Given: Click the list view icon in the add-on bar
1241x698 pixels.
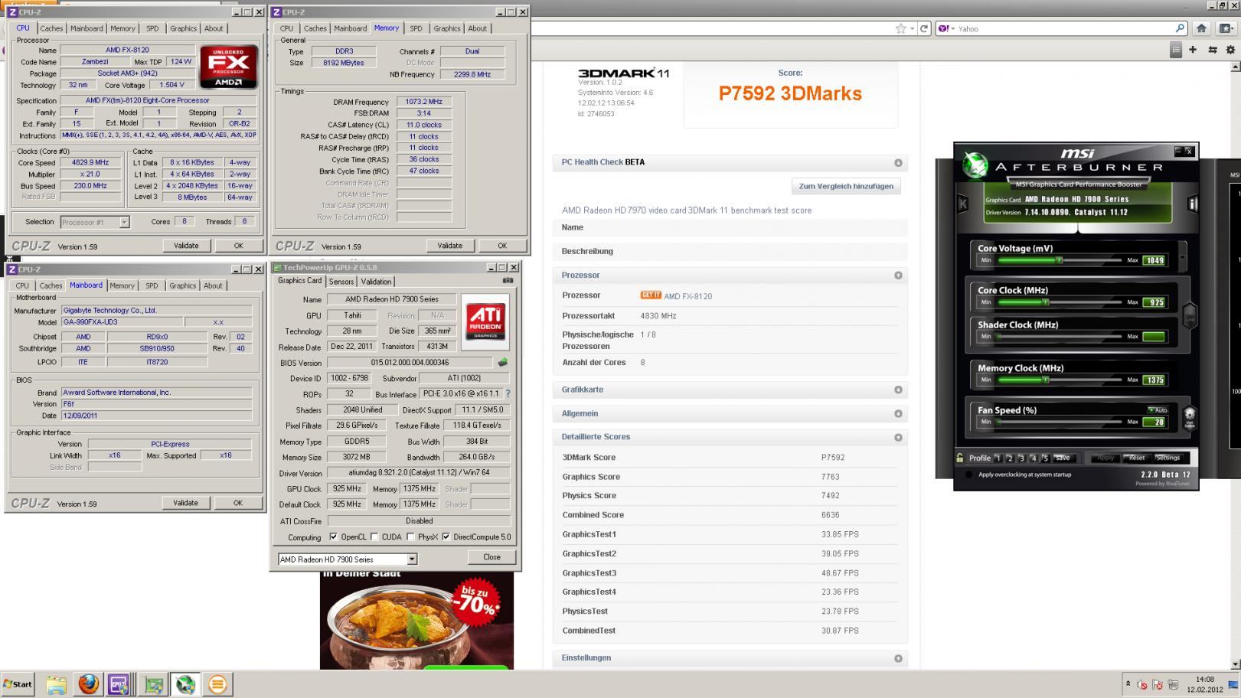Looking at the screenshot, I should [1176, 50].
